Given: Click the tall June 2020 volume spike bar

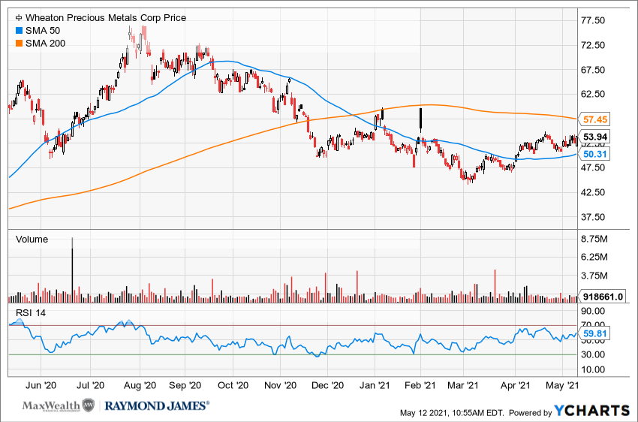Looking at the screenshot, I should point(72,270).
